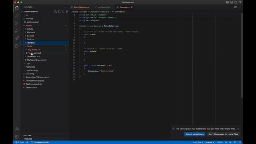Click Spaces: 4 indentation status item

210,142
